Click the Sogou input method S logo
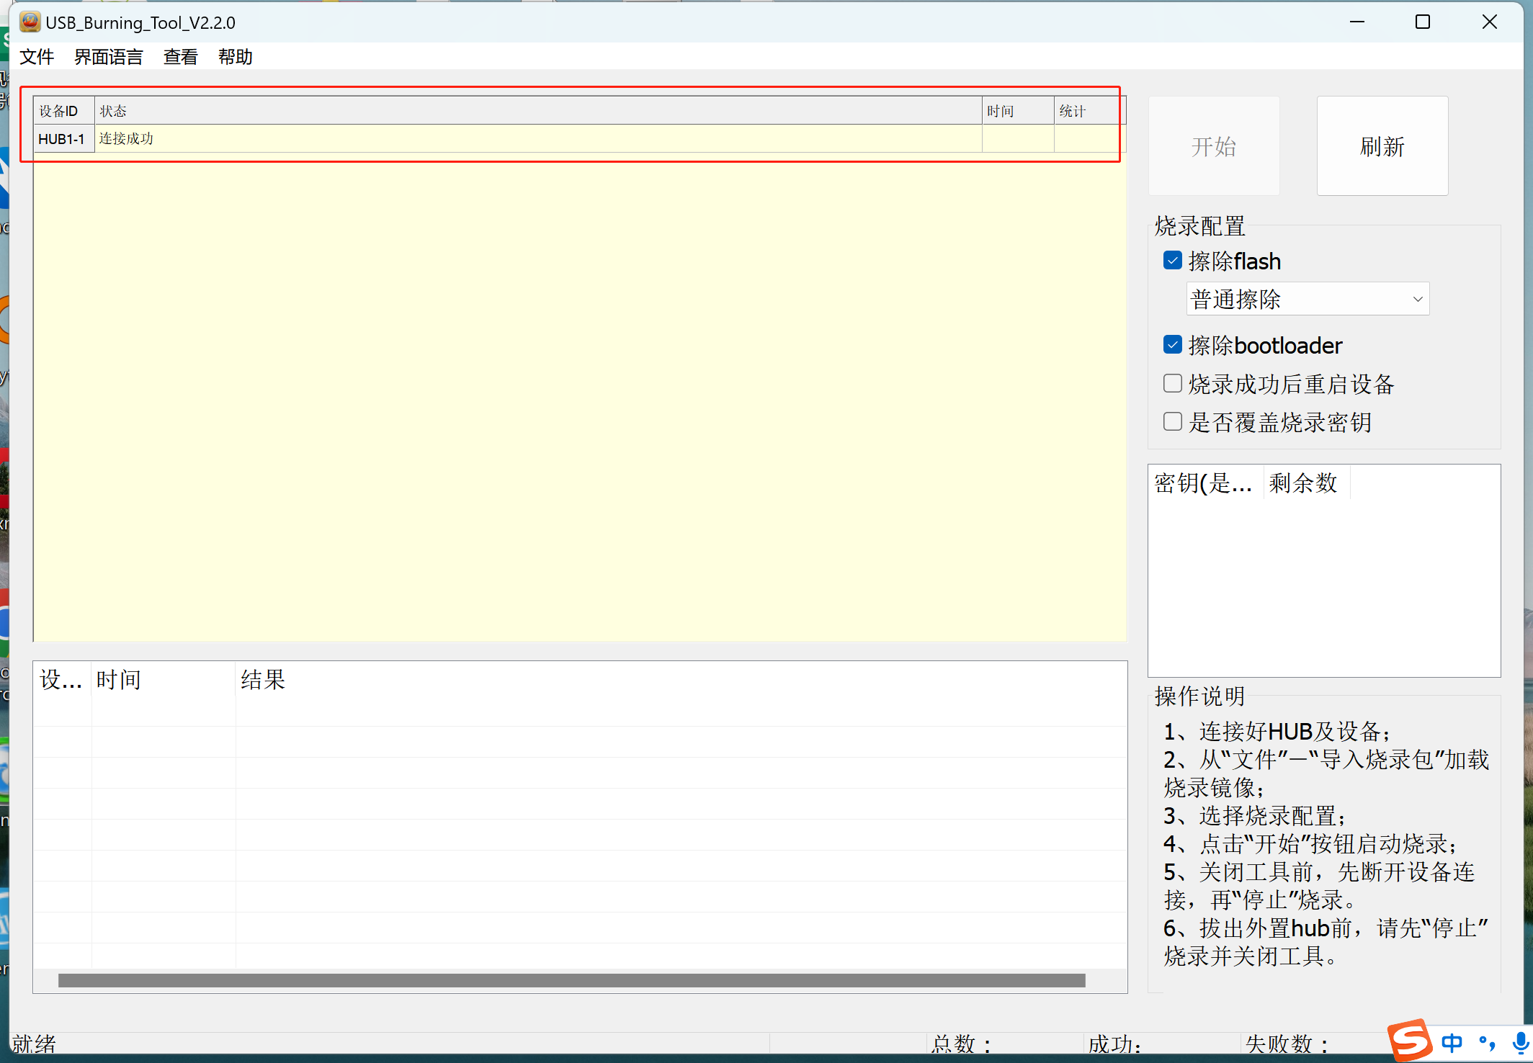Screen dimensions: 1533x1063 pos(1409,1041)
